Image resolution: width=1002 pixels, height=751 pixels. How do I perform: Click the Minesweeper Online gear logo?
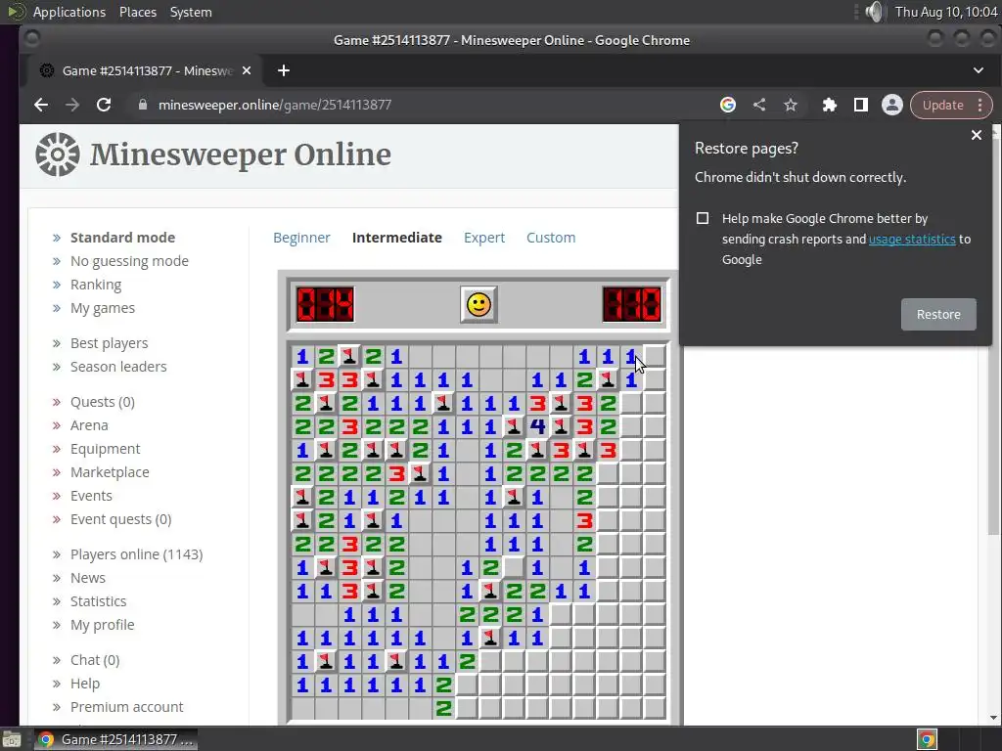coord(58,155)
